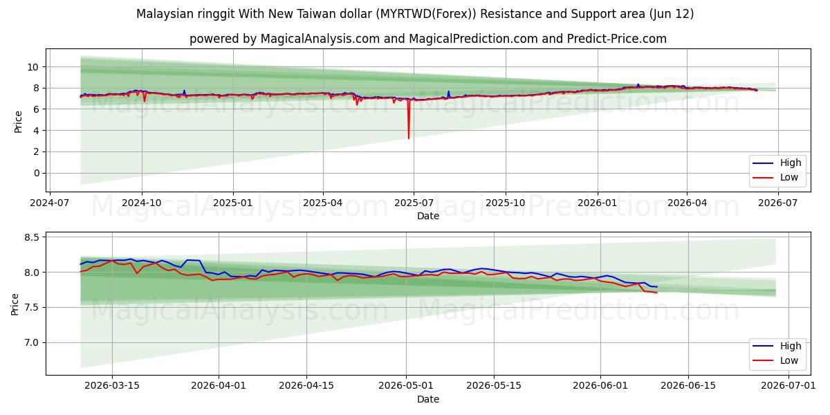830x415 pixels.
Task: Click the '8.5' y-axis tick in bottom chart
Action: [33, 237]
